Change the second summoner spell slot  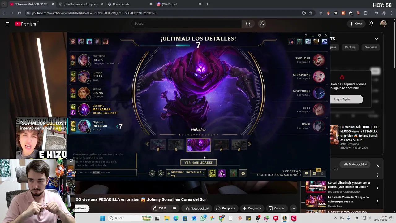point(222,173)
